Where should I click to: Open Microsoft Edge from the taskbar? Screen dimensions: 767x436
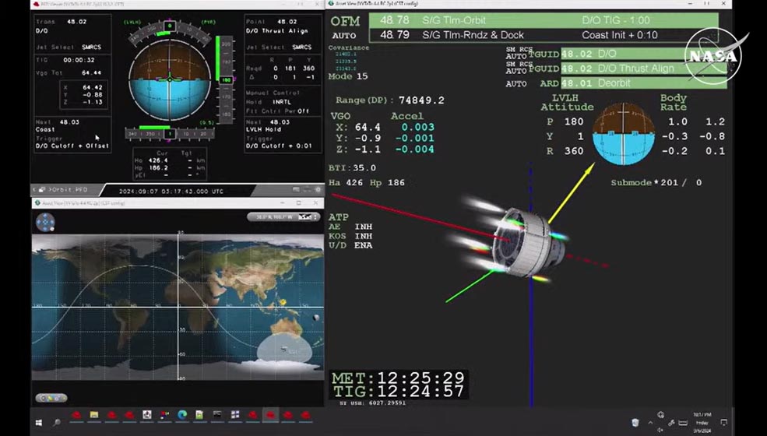(182, 416)
